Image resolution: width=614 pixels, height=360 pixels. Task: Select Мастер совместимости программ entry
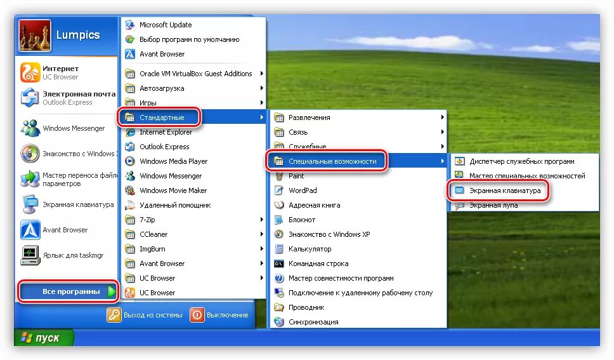358,278
